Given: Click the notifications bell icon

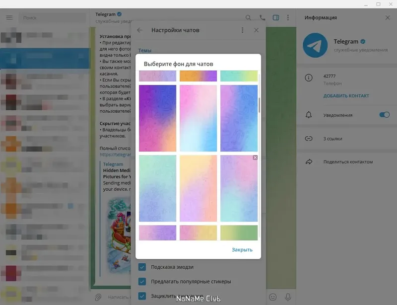Looking at the screenshot, I should (x=308, y=115).
